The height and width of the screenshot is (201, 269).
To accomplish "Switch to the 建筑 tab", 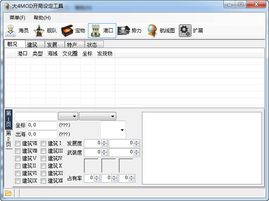I will coord(35,45).
